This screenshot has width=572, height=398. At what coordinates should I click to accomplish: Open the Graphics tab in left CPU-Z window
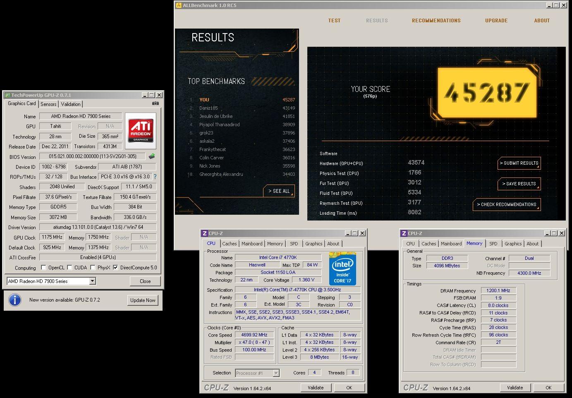(314, 244)
